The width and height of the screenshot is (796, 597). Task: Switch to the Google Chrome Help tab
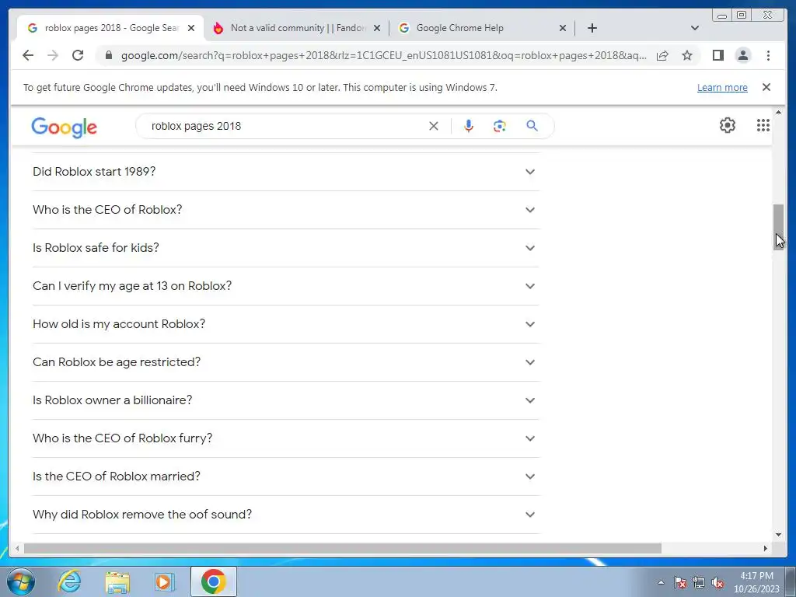[x=482, y=28]
